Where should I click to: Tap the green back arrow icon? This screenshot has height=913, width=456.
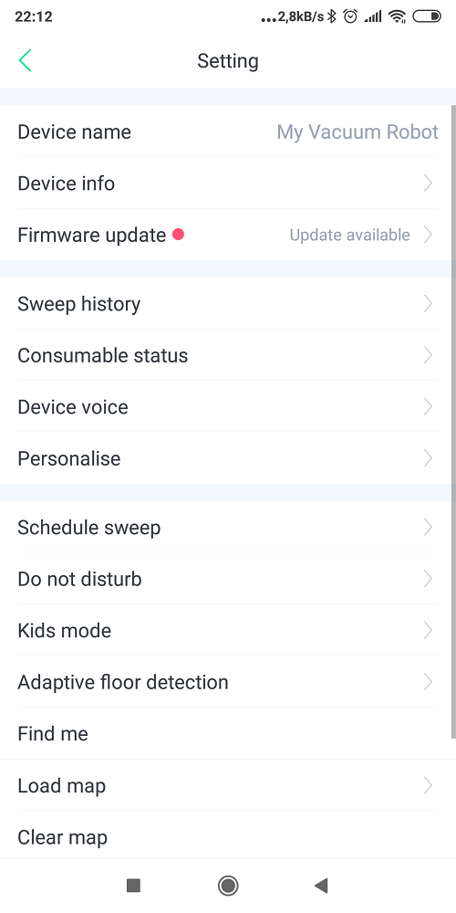coord(25,60)
